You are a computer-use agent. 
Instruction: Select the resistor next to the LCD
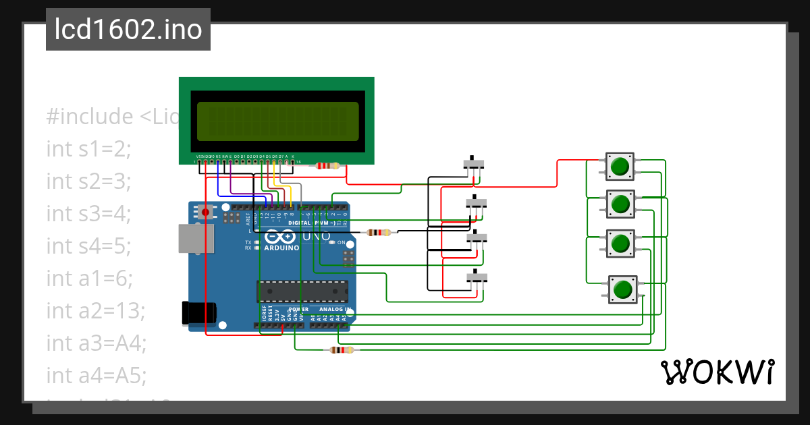(x=326, y=165)
